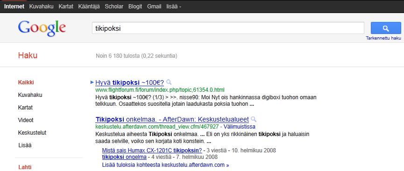Open 'Kartat' in the top navigation bar
Screen dimensions: 404x171
coord(66,7)
